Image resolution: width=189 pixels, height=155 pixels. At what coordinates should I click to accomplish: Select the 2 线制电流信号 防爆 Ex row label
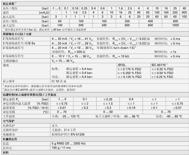tap(19, 43)
